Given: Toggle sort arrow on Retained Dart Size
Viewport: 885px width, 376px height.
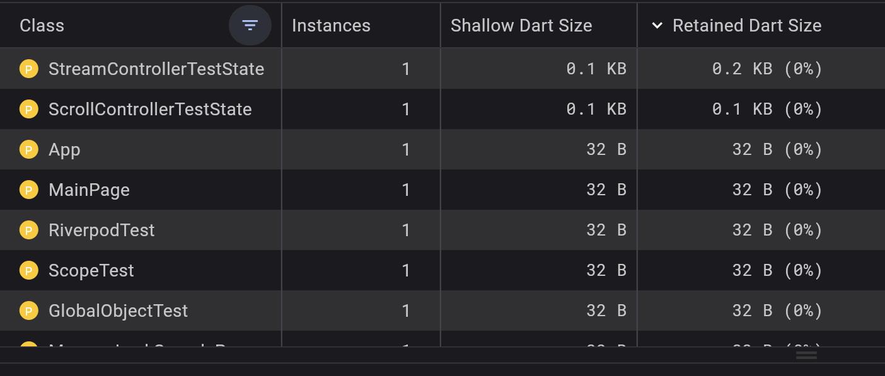Looking at the screenshot, I should tap(657, 25).
